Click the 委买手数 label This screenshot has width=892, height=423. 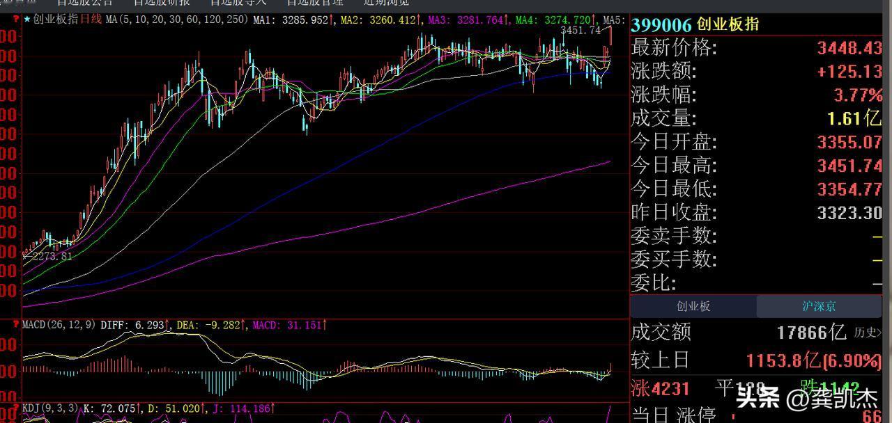(x=674, y=260)
